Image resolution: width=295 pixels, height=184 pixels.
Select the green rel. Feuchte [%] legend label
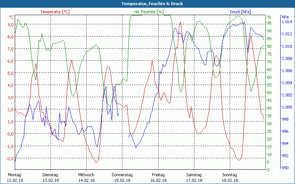click(149, 12)
